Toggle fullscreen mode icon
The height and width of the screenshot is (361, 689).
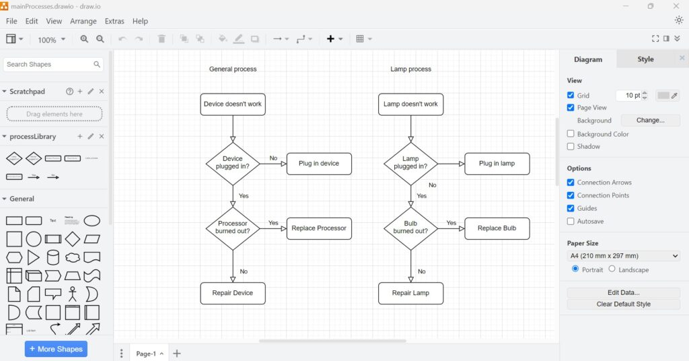(x=655, y=39)
